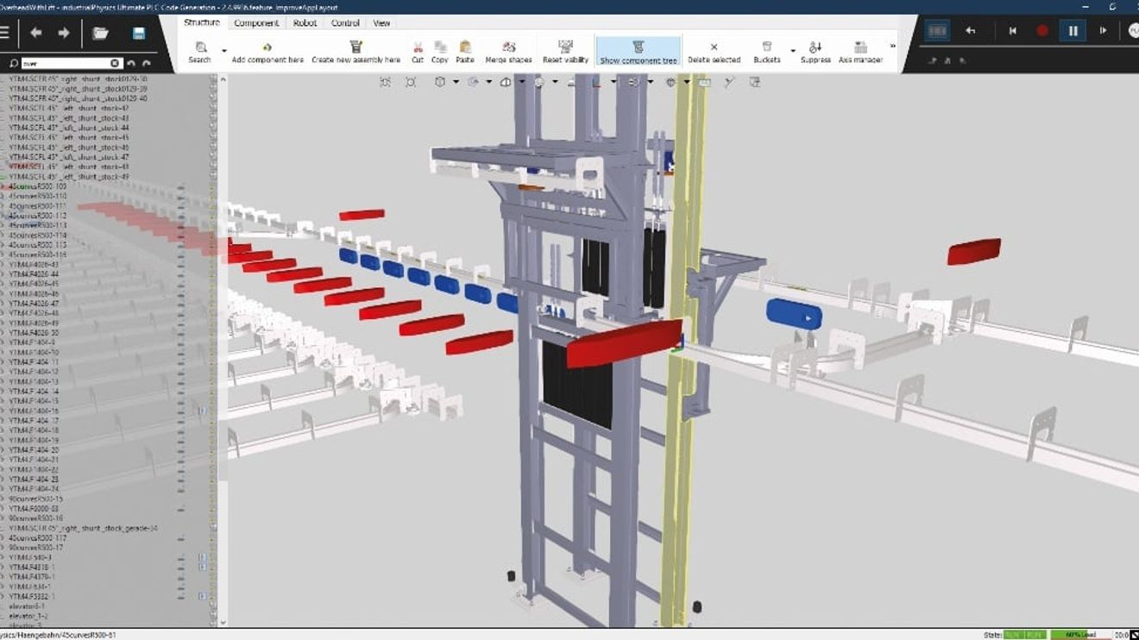Undo with the curved left arrow beside search
The width and height of the screenshot is (1139, 640).
pyautogui.click(x=131, y=63)
